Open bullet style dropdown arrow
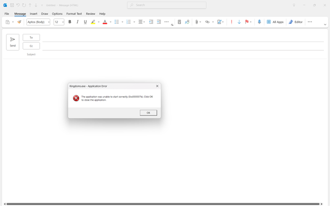This screenshot has width=330, height=206. 122,22
